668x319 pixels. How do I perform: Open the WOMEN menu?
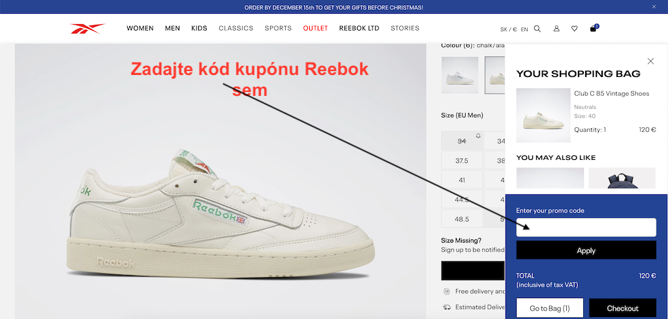click(140, 28)
